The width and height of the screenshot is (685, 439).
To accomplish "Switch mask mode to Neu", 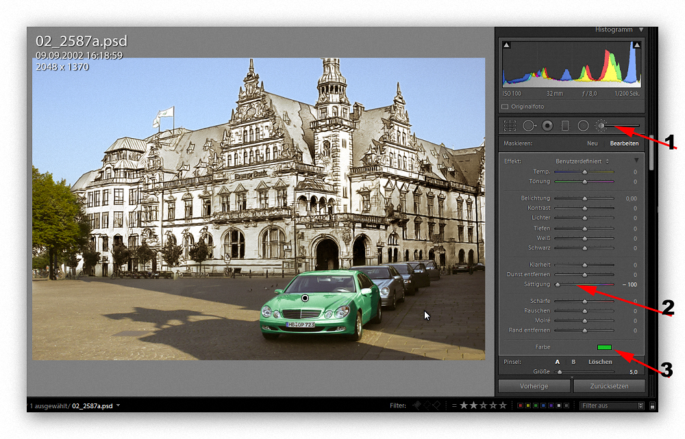I will [593, 144].
